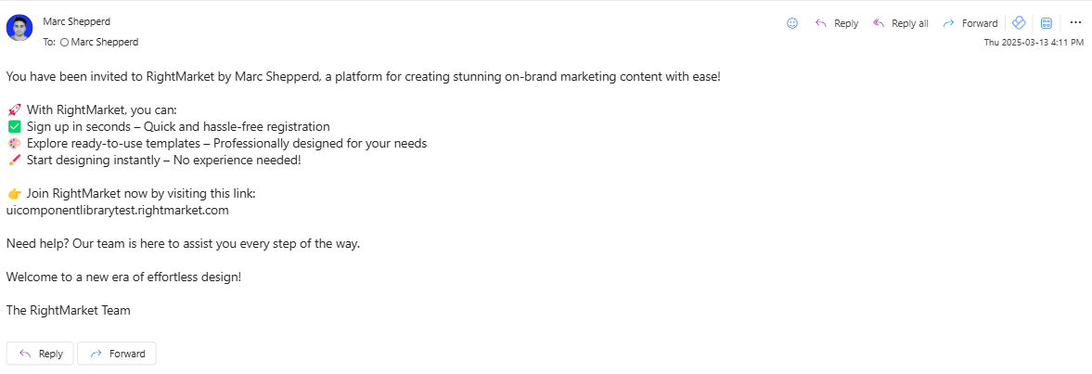
Task: Click the pointing hand emoji beside Join RightMarket
Action: pos(14,193)
